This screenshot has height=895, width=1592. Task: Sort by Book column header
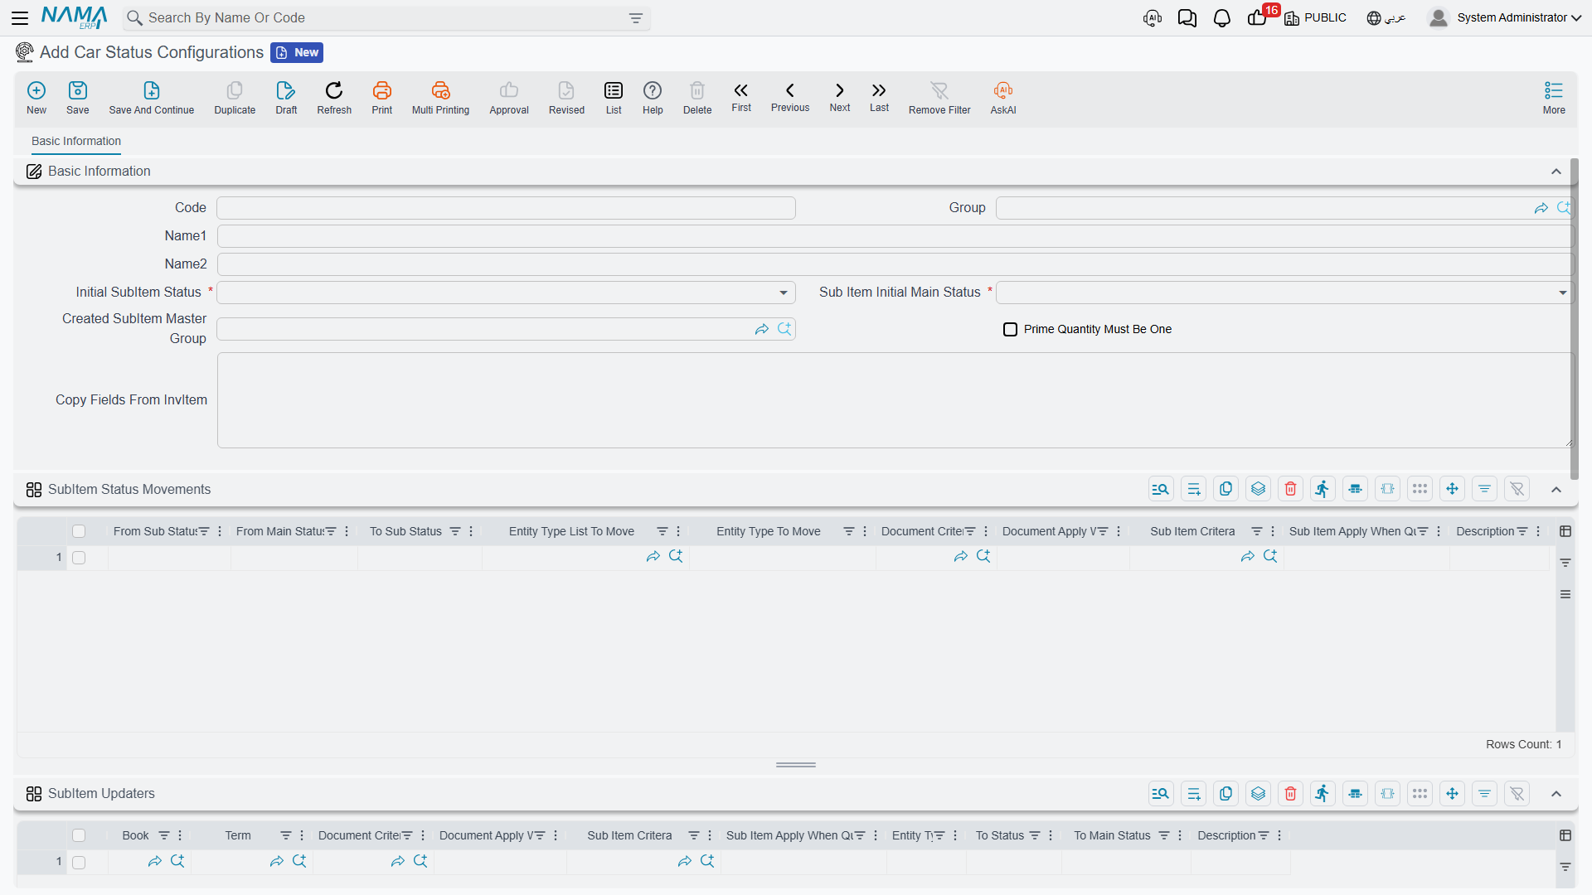pos(135,835)
